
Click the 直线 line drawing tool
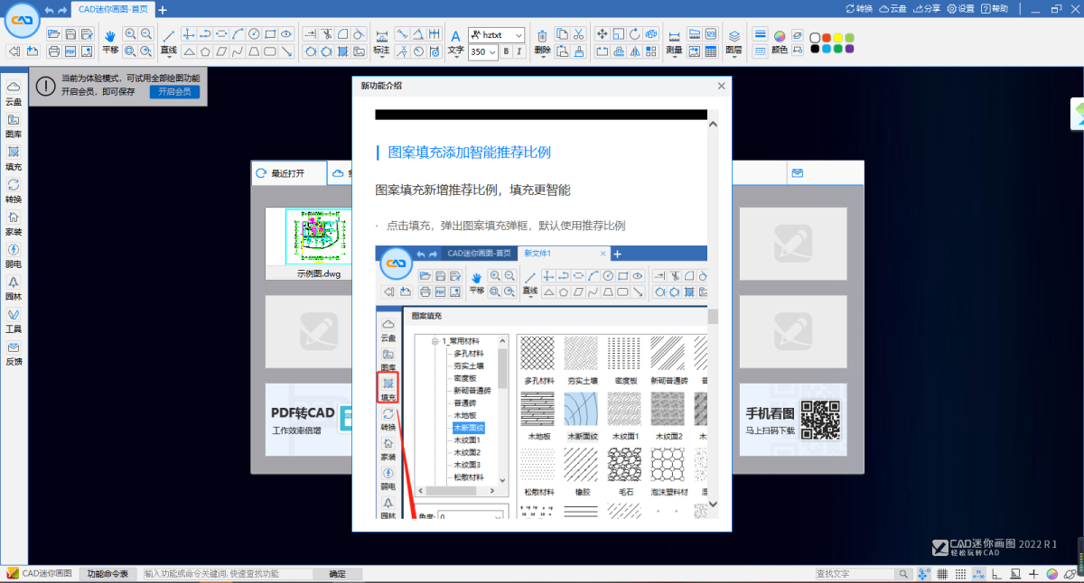(x=168, y=42)
